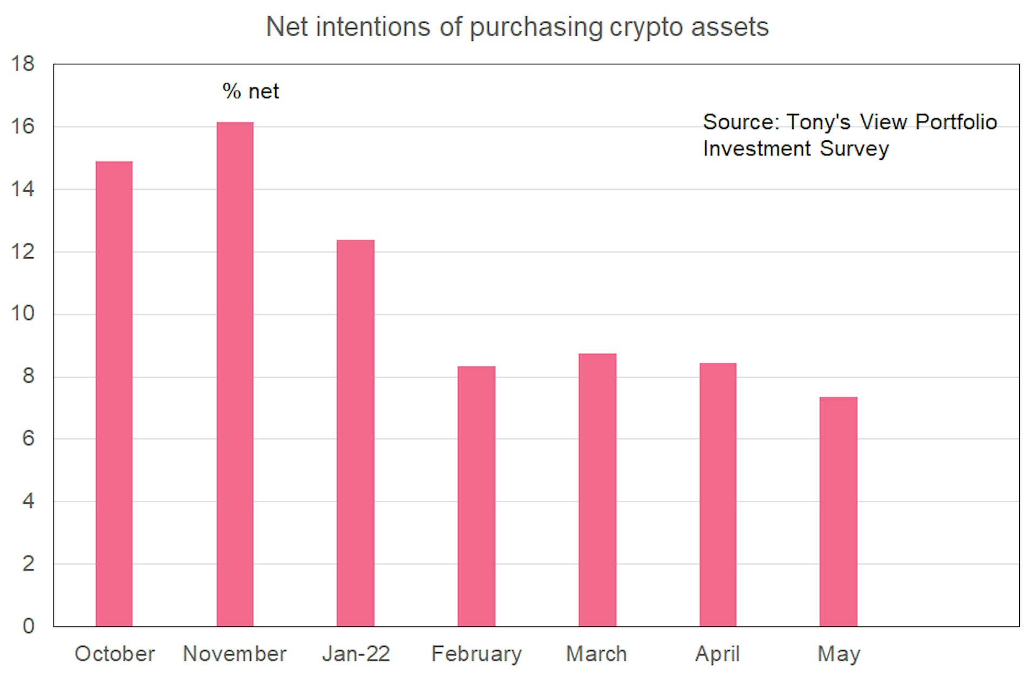The width and height of the screenshot is (1036, 675).
Task: Select the November axis label
Action: pos(235,654)
